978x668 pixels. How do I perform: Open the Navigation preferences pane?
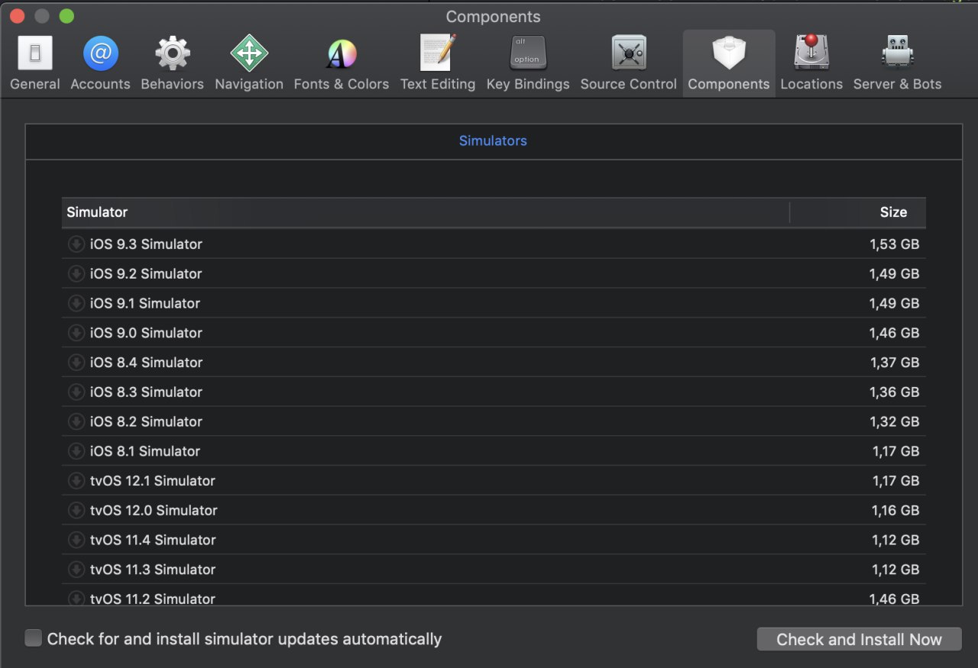(249, 63)
